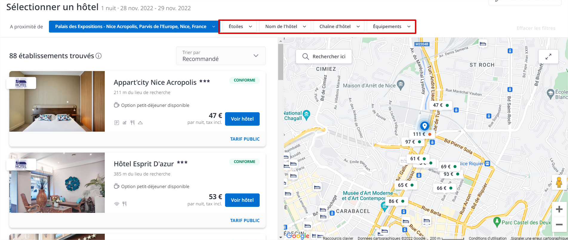Click the Musée d'Art Moderne map marker
This screenshot has height=240, width=568.
point(384,206)
